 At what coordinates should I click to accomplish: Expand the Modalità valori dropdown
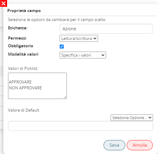[83, 55]
